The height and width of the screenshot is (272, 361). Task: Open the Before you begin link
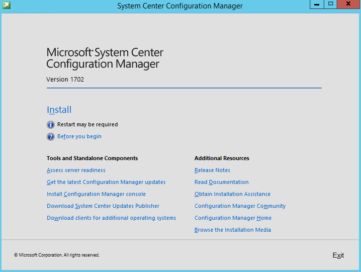[79, 136]
